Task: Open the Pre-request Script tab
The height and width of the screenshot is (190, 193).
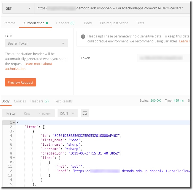Action: tap(114, 23)
